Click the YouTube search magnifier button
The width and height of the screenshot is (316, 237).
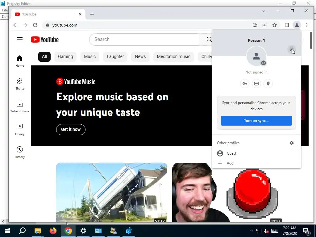(209, 39)
